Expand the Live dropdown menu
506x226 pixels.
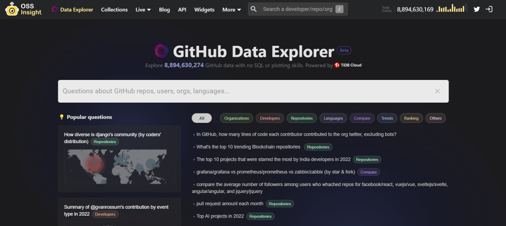143,9
